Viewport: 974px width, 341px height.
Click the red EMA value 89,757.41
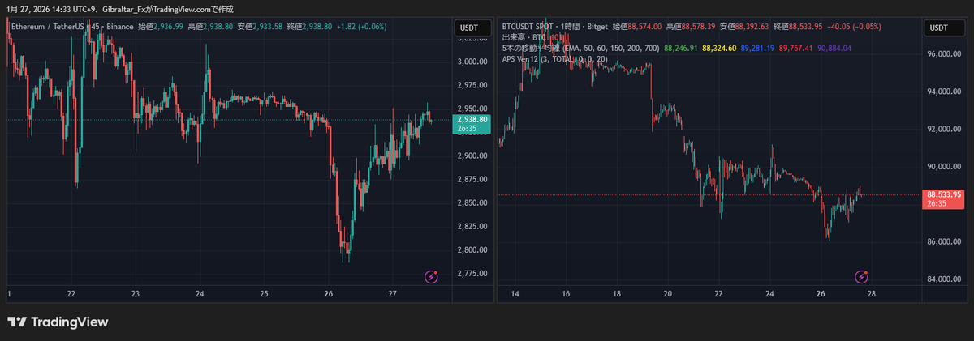[x=796, y=49]
